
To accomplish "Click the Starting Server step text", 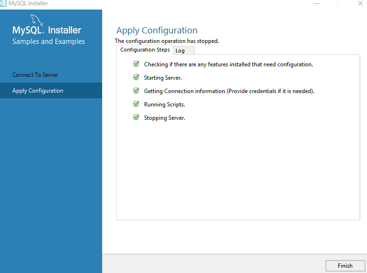I will (x=163, y=78).
